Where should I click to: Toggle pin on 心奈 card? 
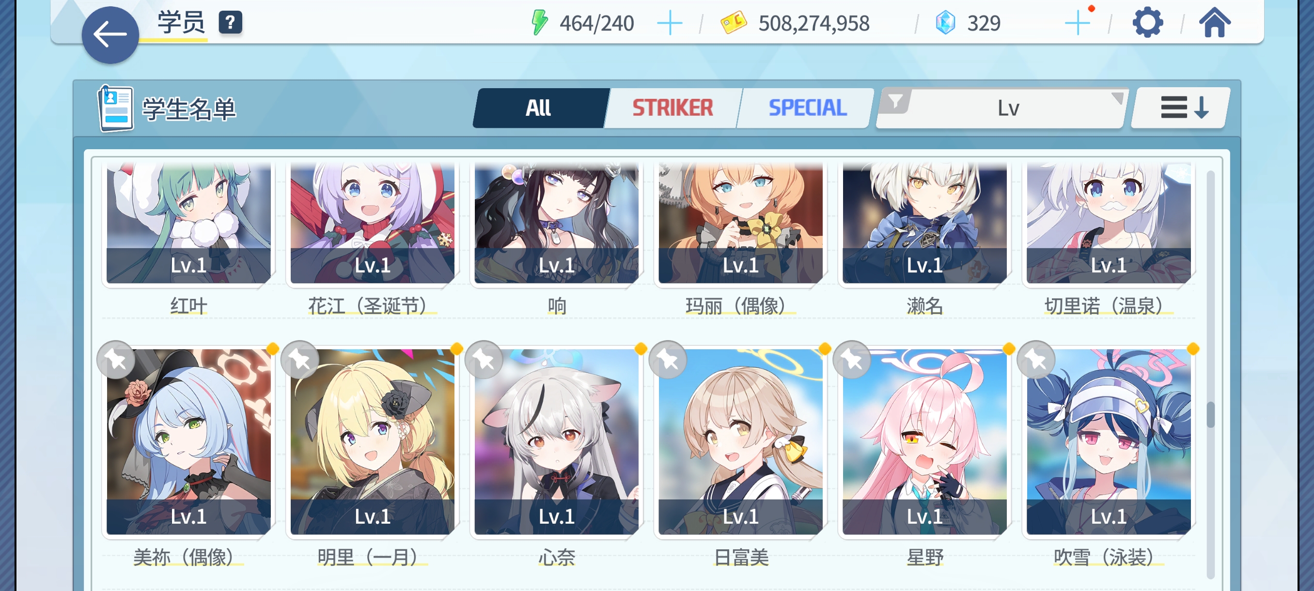[484, 360]
